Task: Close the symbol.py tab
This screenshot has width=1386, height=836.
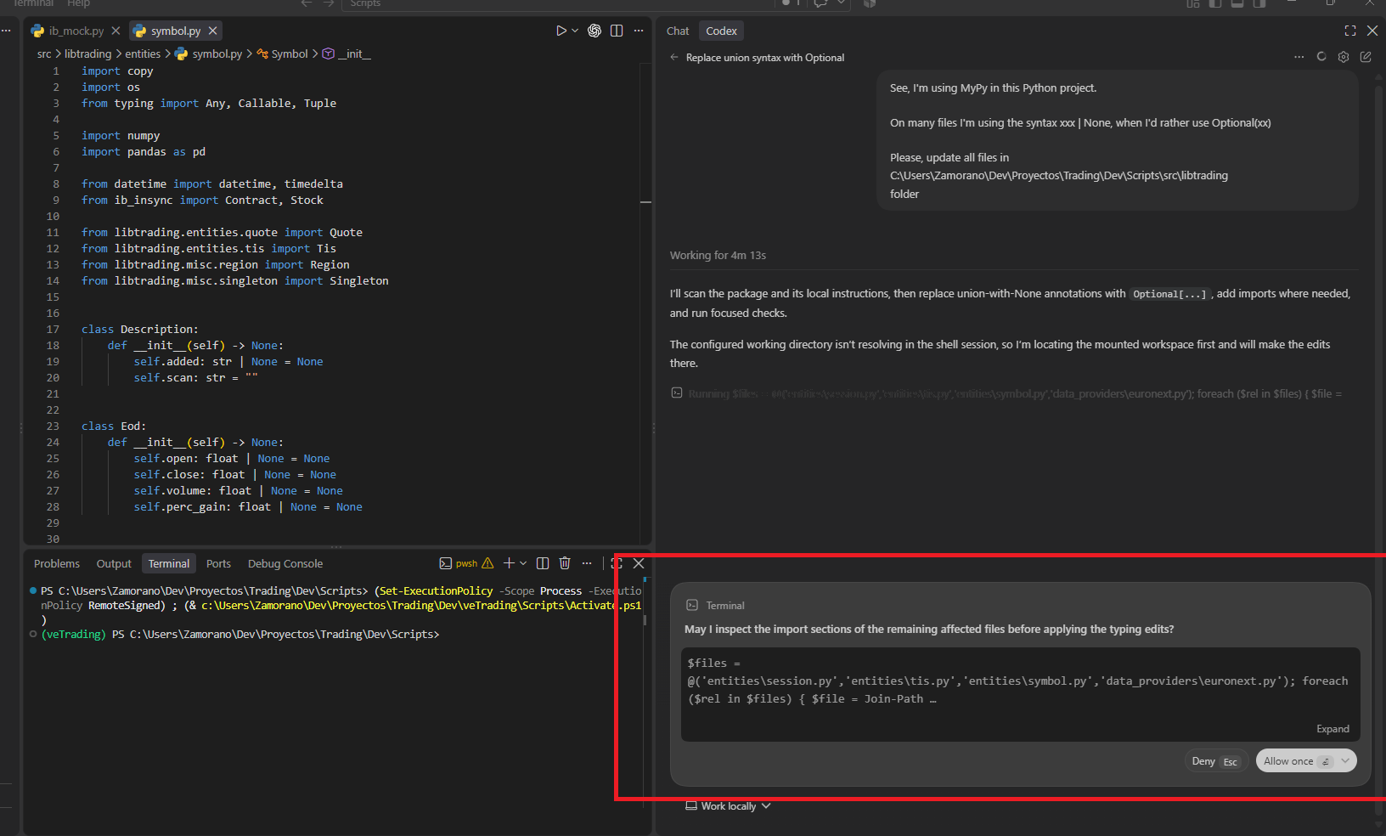Action: pos(213,31)
